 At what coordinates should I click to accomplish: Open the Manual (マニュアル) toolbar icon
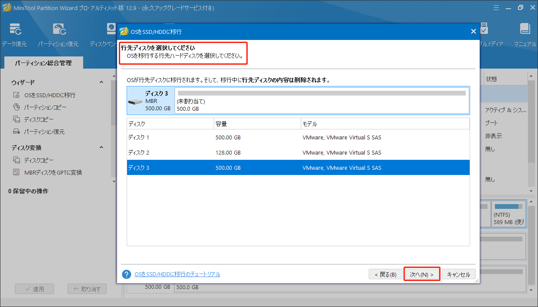point(525,35)
